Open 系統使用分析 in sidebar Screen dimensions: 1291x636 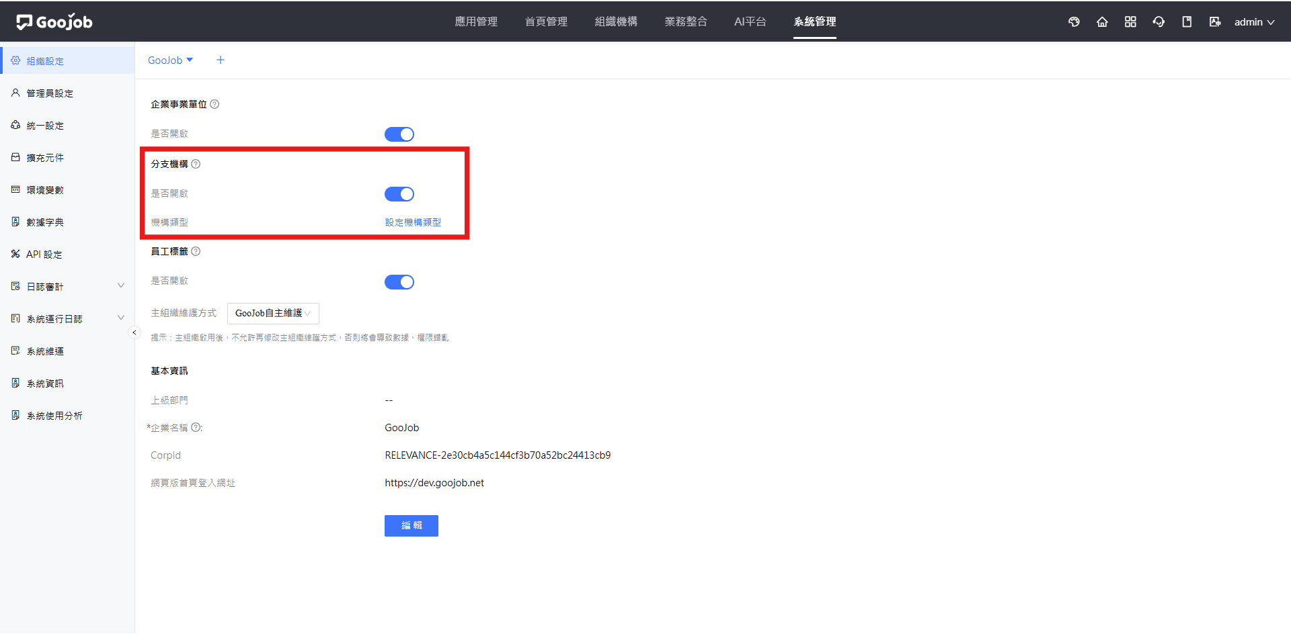(67, 415)
